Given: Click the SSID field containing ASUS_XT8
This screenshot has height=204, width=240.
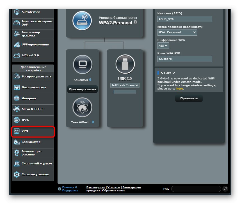Looking at the screenshot, I should pos(185,19).
